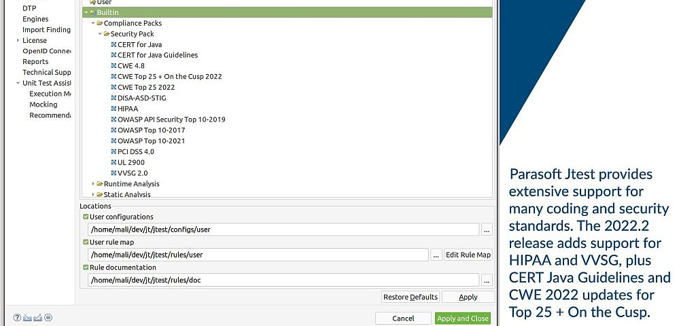Expand the Runtime Analysis node arrow

(x=93, y=183)
